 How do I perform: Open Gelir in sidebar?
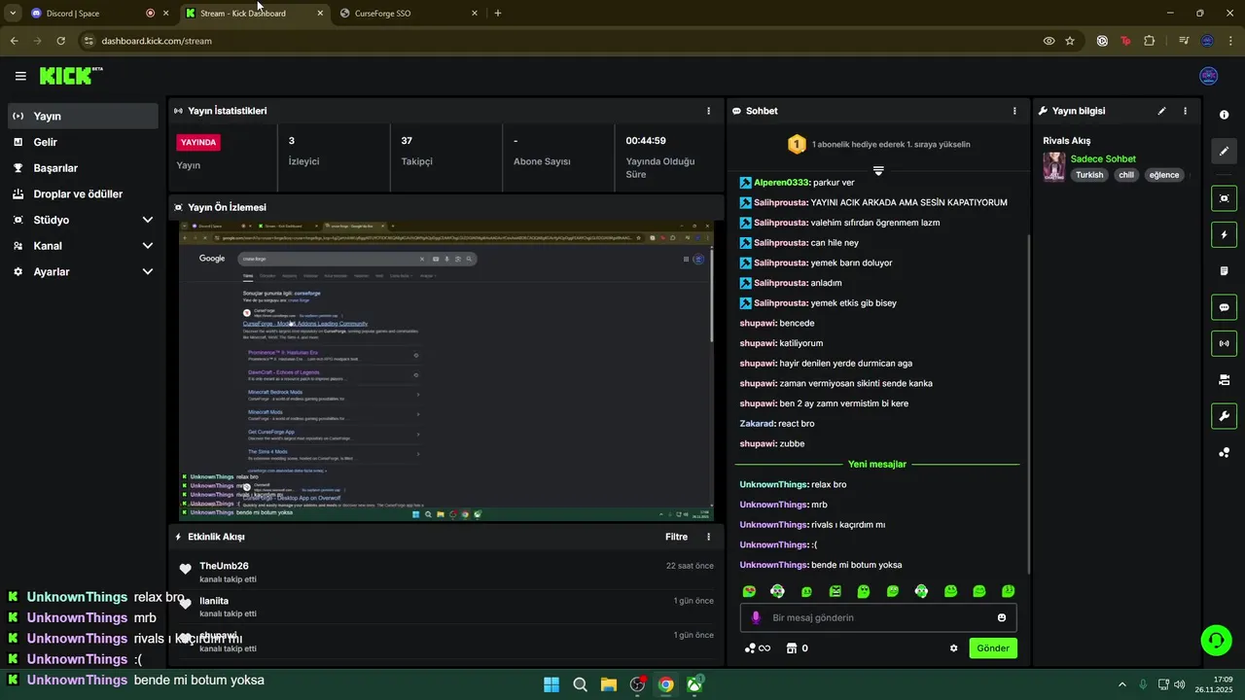[83, 142]
